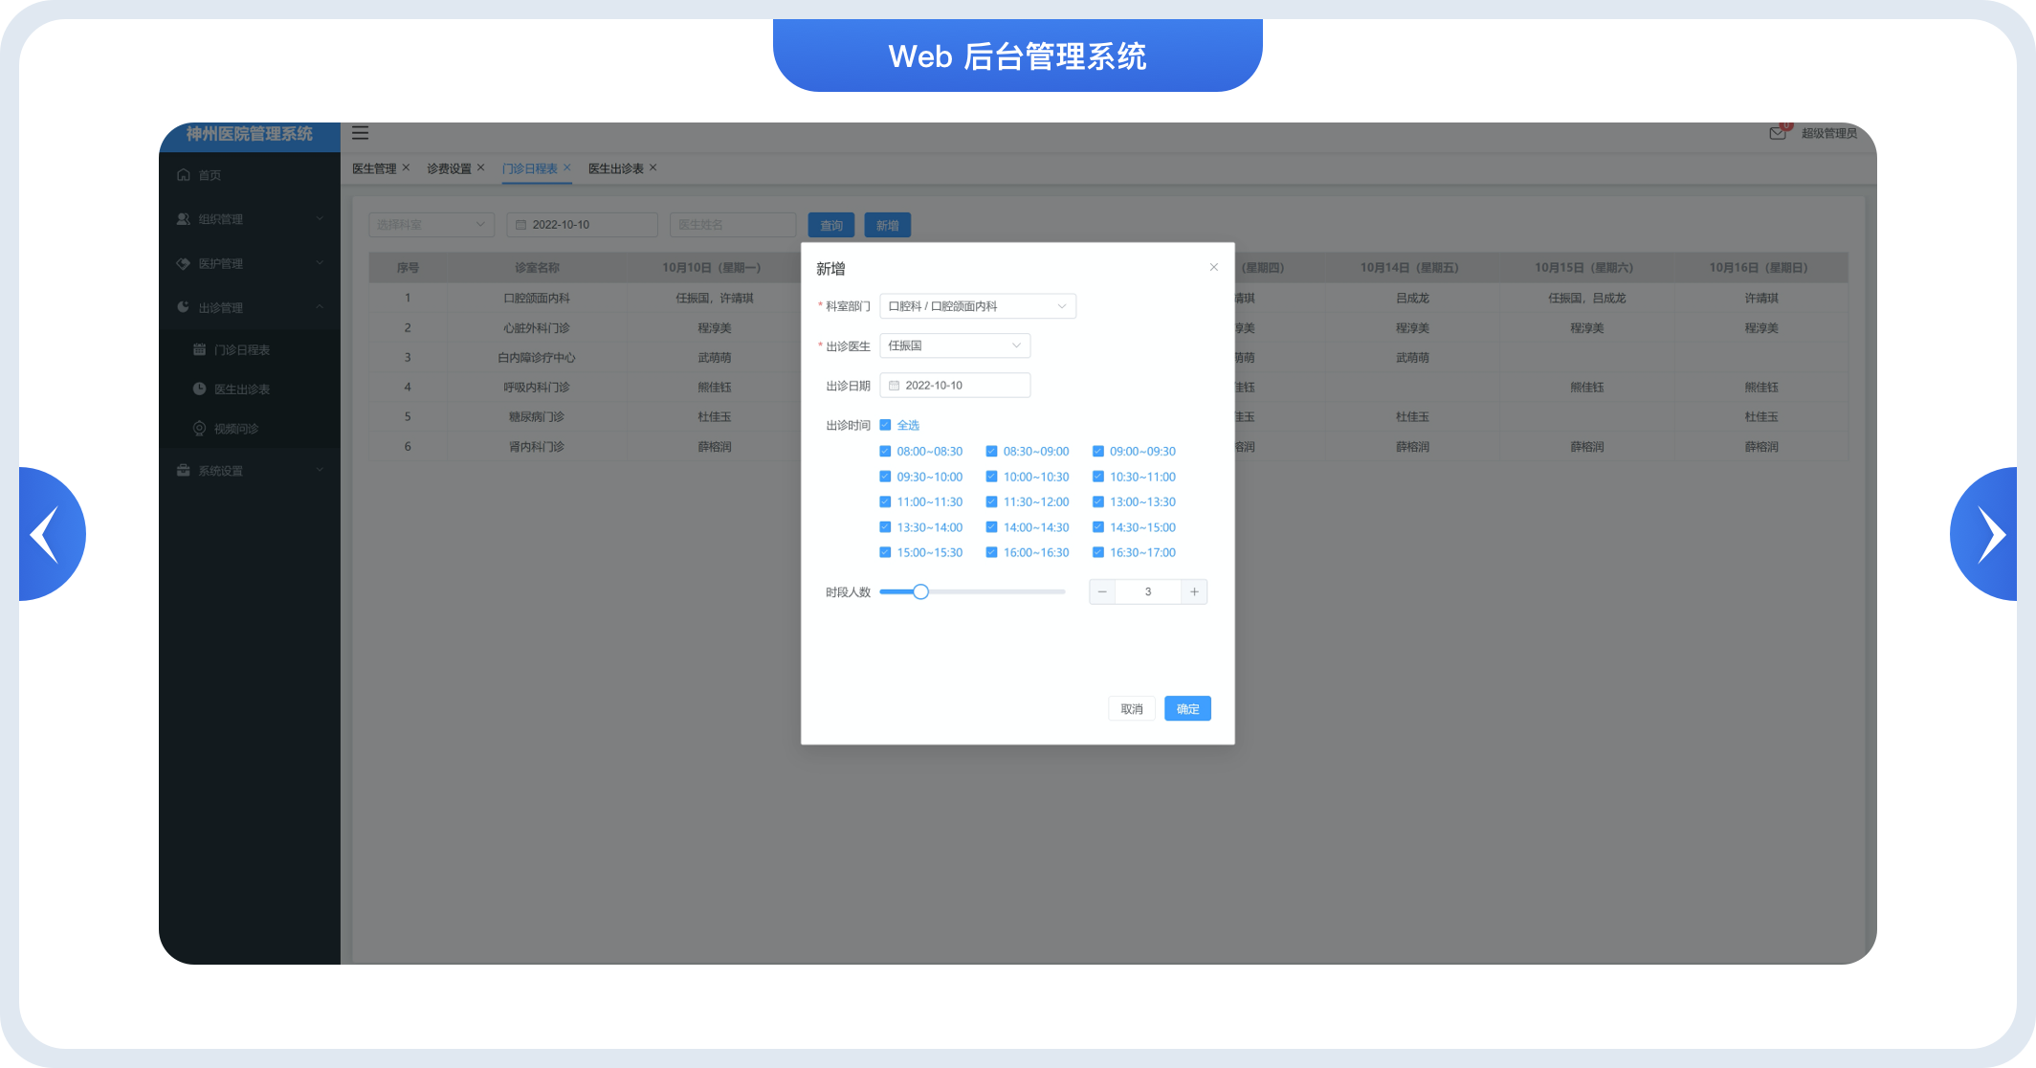Click the 确定 button

click(1187, 708)
